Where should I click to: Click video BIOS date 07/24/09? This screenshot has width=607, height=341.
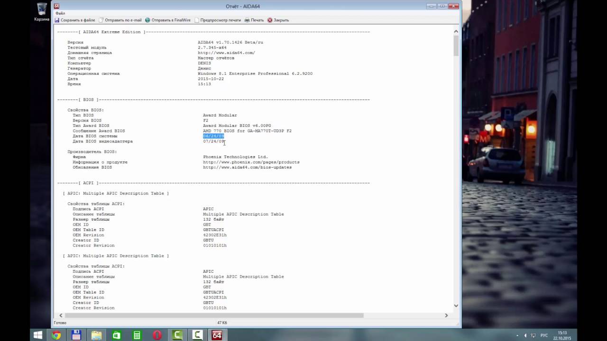point(213,142)
